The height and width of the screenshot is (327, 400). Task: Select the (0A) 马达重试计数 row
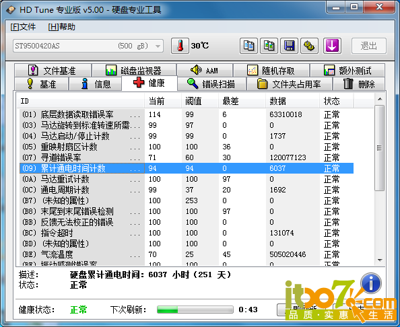pyautogui.click(x=187, y=179)
